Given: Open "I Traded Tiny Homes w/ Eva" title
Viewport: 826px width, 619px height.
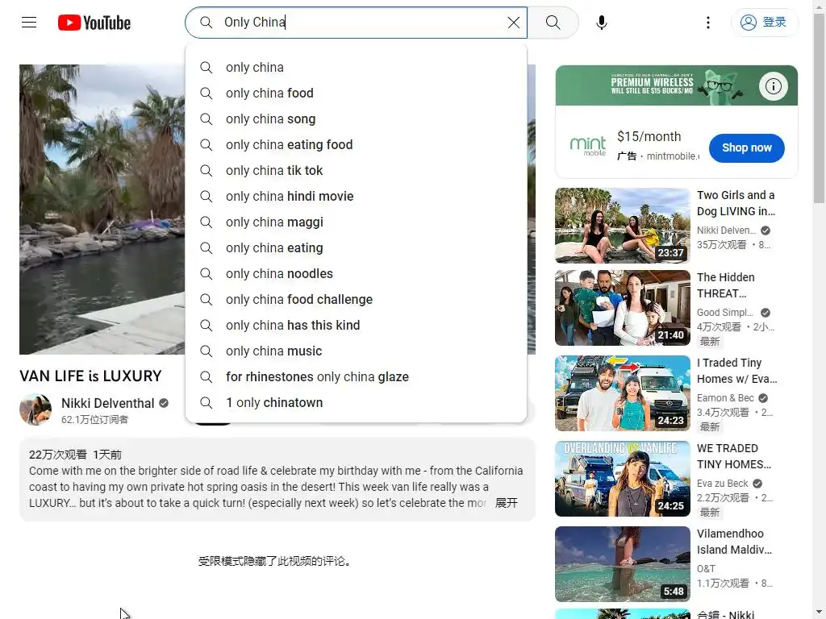Looking at the screenshot, I should (x=736, y=371).
